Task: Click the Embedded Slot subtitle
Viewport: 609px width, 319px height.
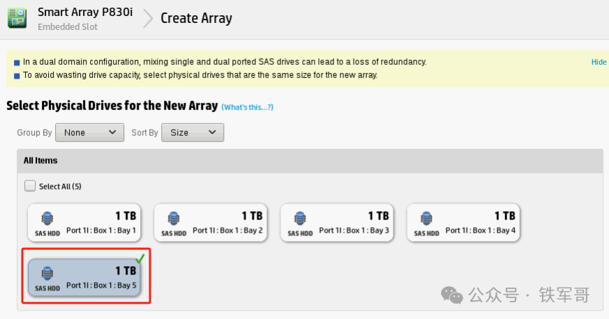Action: pyautogui.click(x=68, y=26)
